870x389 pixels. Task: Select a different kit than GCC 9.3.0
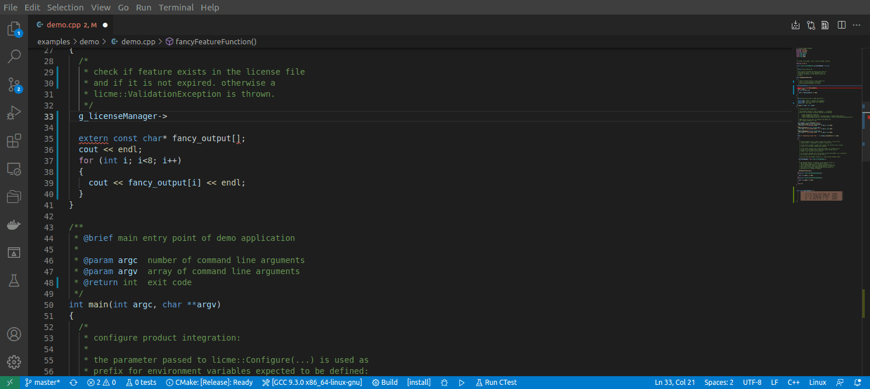[312, 383]
